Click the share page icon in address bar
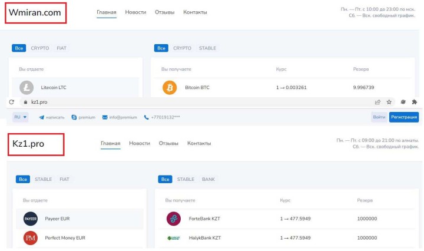The width and height of the screenshot is (424, 251). [x=377, y=102]
